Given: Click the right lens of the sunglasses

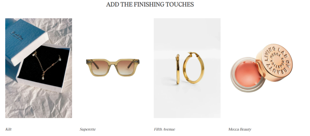Looking at the screenshot, I should pyautogui.click(x=125, y=68).
